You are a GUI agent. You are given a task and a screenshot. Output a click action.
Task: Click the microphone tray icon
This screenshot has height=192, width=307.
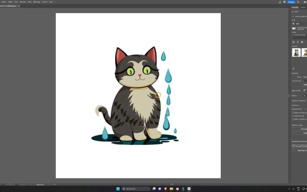(293, 189)
